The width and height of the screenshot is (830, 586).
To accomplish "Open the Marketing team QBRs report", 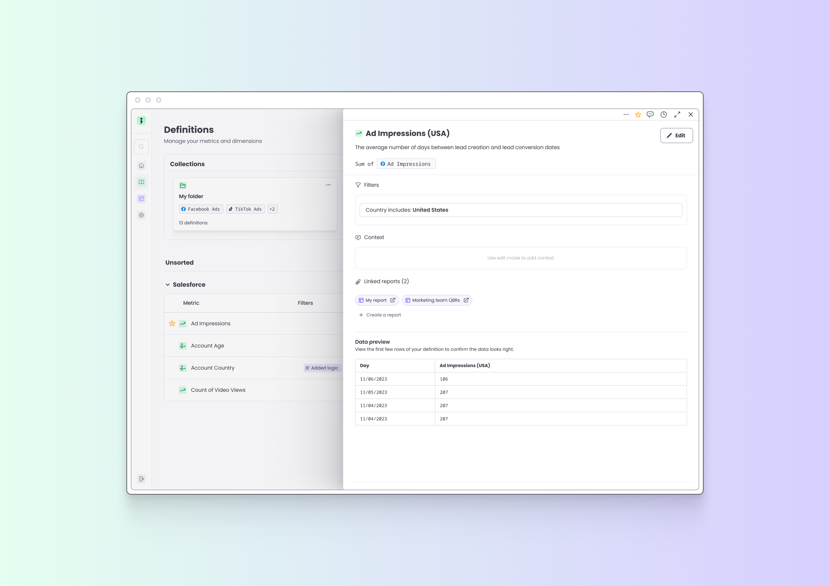I will click(x=437, y=300).
